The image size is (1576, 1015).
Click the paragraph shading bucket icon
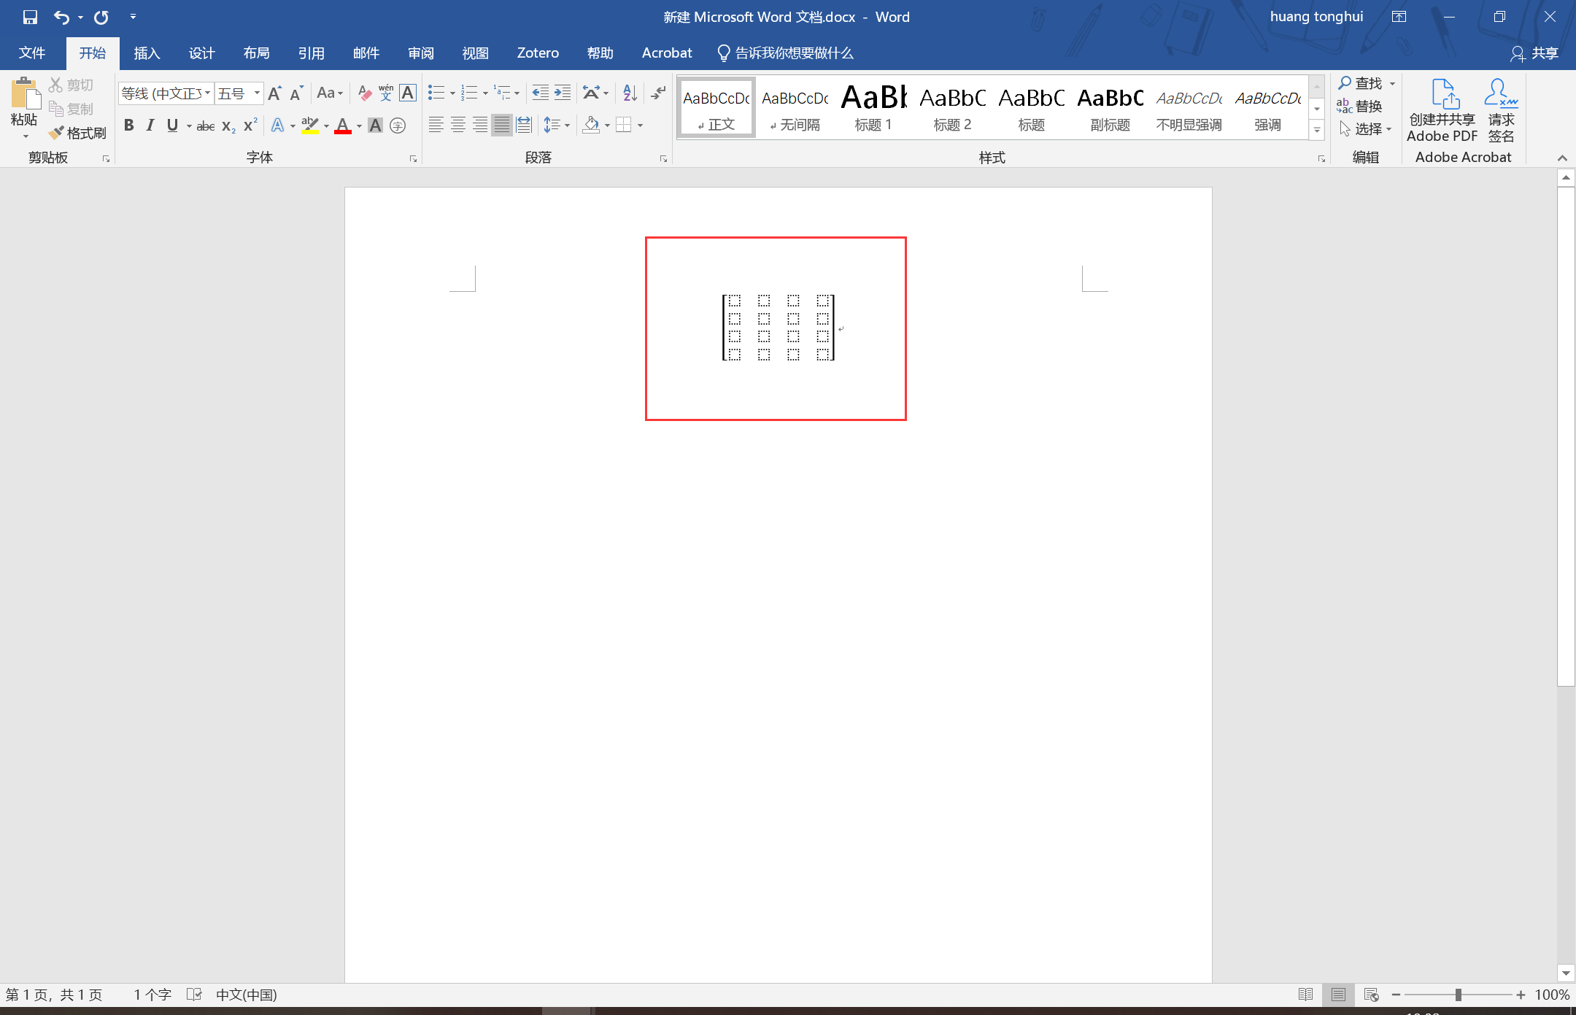click(x=591, y=126)
